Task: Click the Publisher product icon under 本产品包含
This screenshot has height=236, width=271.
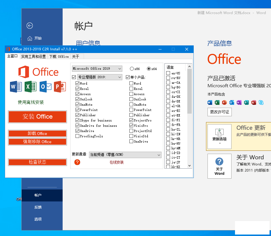Action: point(246,102)
